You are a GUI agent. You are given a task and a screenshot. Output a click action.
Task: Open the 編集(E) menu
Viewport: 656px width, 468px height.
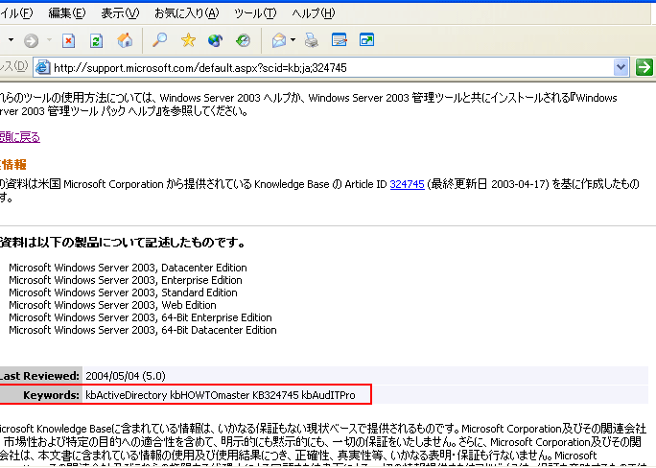click(66, 13)
